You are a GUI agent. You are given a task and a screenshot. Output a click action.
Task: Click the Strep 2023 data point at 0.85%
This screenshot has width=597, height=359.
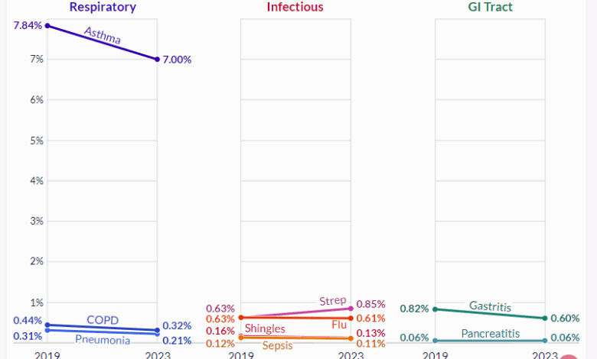[351, 308]
